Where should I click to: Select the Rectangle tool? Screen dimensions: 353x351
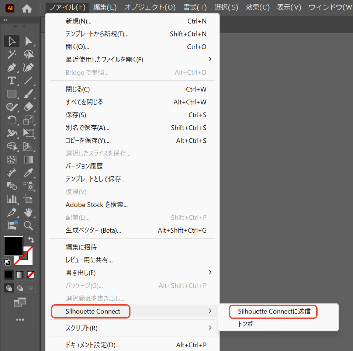[x=12, y=93]
